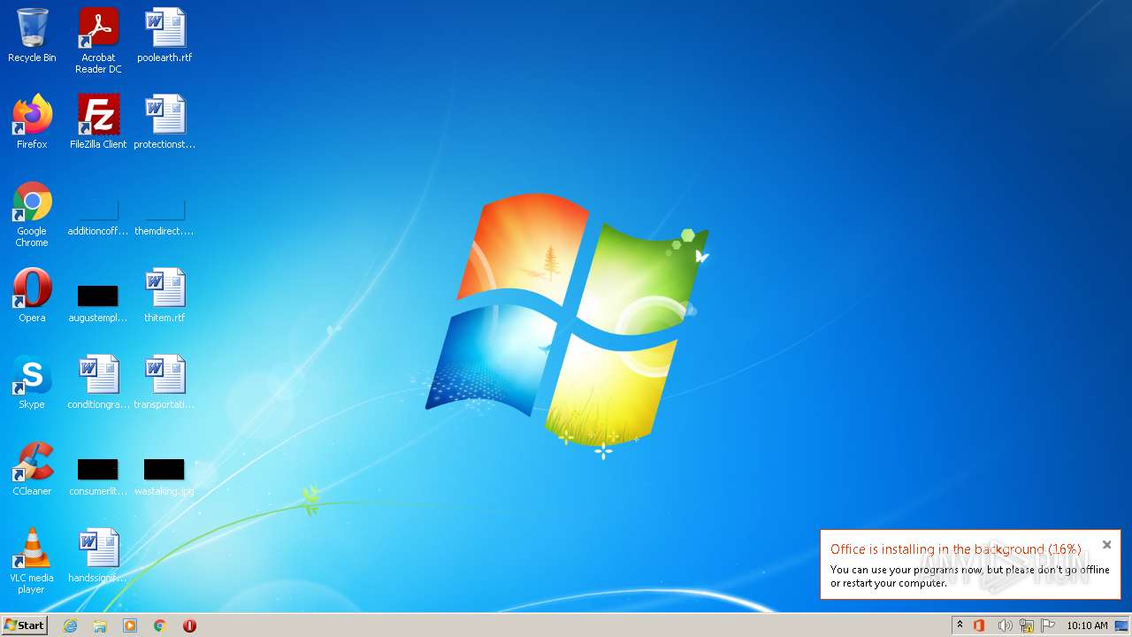Open the clock showing 10:10 AM
This screenshot has width=1132, height=637.
(x=1087, y=625)
